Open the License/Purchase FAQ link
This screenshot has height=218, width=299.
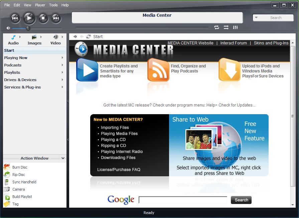point(119,169)
